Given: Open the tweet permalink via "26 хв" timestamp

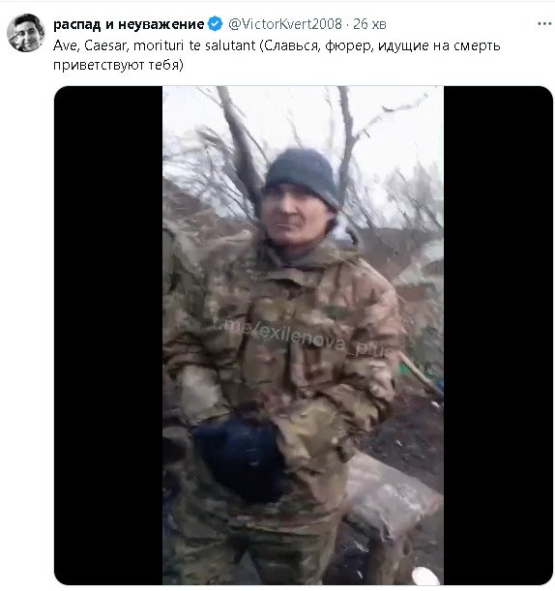Looking at the screenshot, I should point(369,24).
